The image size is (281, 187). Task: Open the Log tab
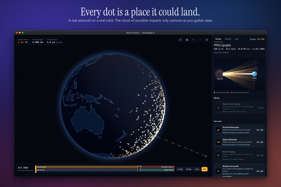click(236, 39)
